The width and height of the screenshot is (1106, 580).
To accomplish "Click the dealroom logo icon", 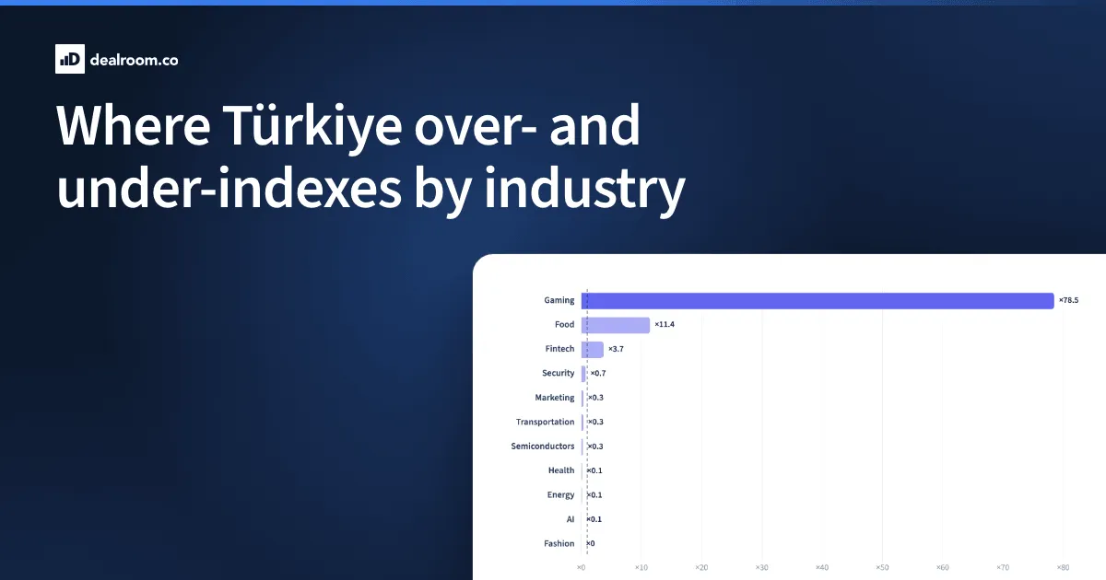I will pos(70,59).
